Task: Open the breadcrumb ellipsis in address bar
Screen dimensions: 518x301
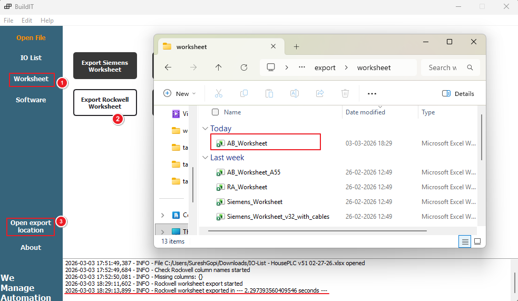Action: pos(301,67)
